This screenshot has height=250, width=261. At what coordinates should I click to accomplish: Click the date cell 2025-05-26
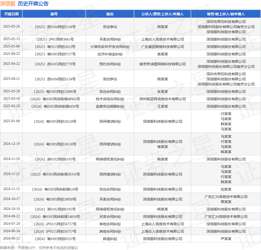click(11, 27)
